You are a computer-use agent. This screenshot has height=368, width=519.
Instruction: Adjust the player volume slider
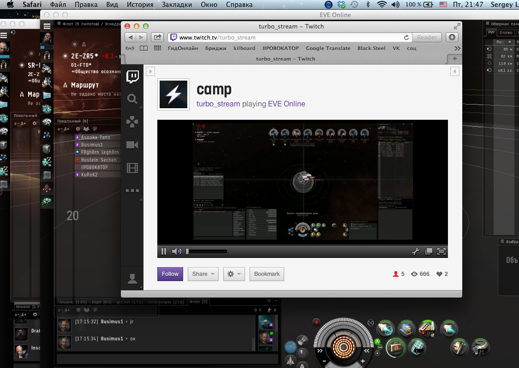pyautogui.click(x=207, y=251)
